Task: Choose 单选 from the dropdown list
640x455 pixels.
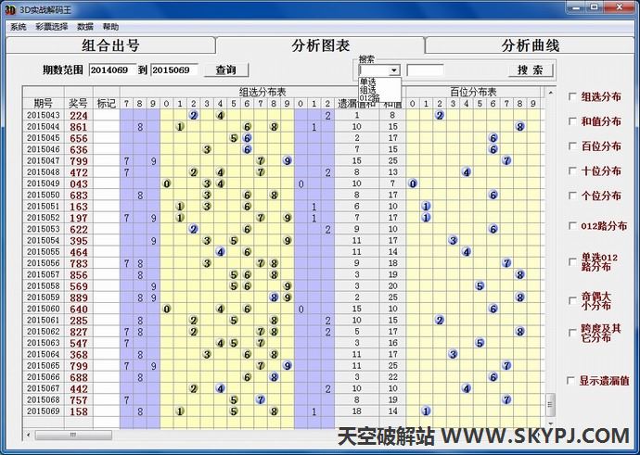Action: (368, 82)
